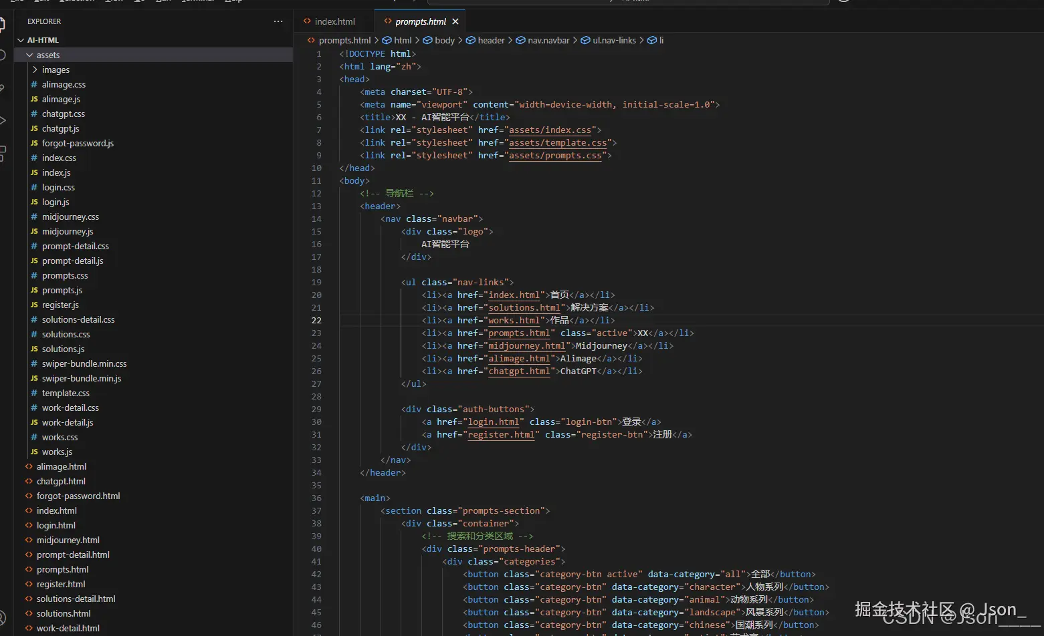Screen dimensions: 1044x636
Task: Click the header breadcrumb item
Action: [x=491, y=40]
